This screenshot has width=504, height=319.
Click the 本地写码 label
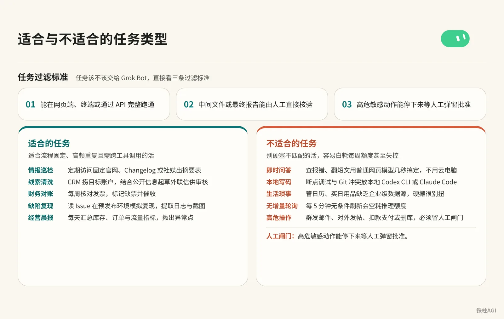click(279, 182)
